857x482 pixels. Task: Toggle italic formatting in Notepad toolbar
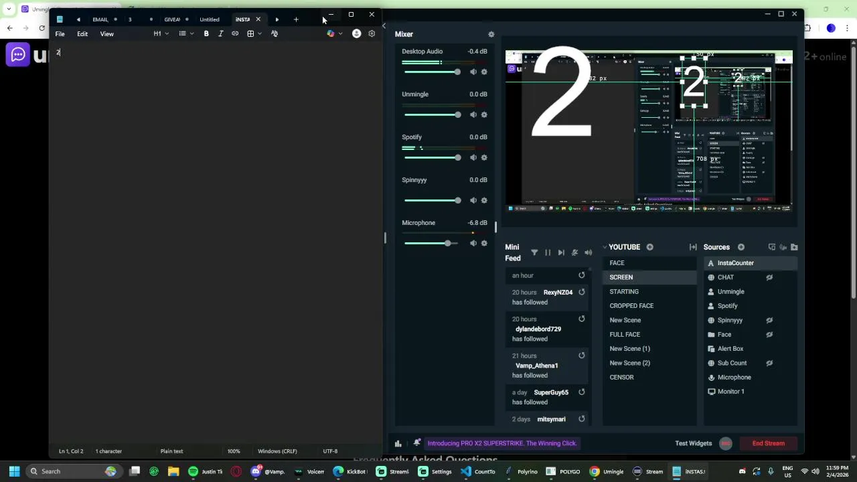point(221,33)
